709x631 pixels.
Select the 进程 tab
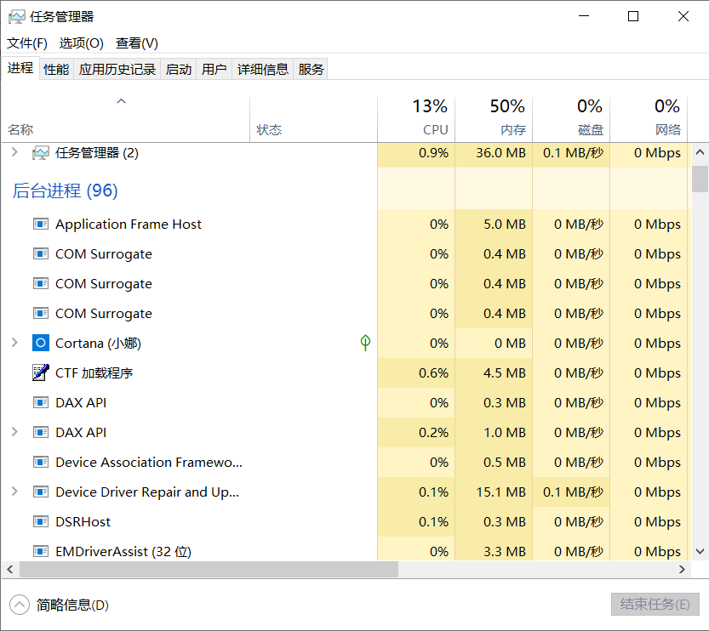pos(20,68)
